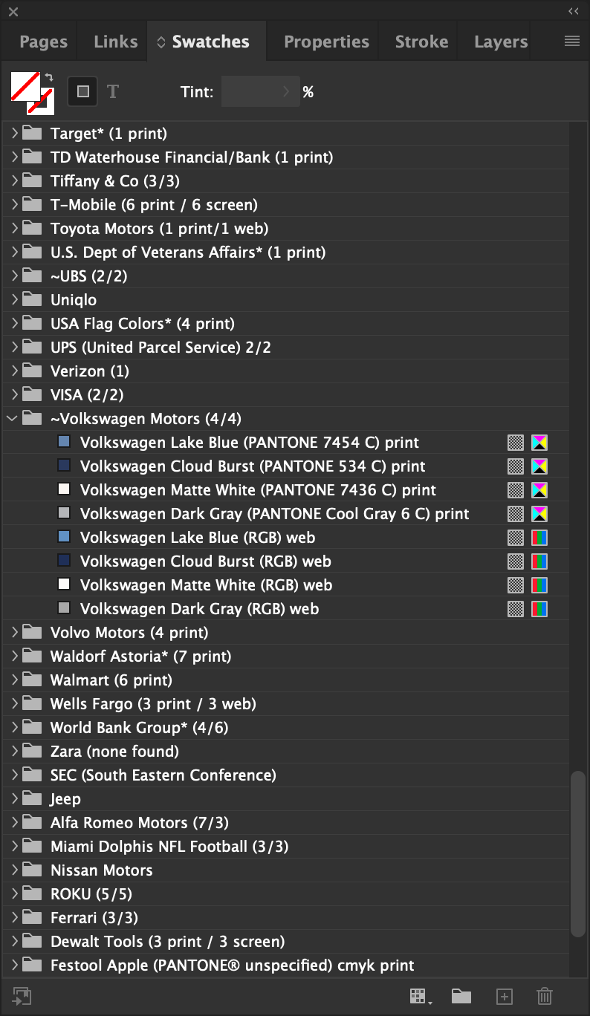
Task: Click New Color Group folder icon
Action: click(461, 996)
